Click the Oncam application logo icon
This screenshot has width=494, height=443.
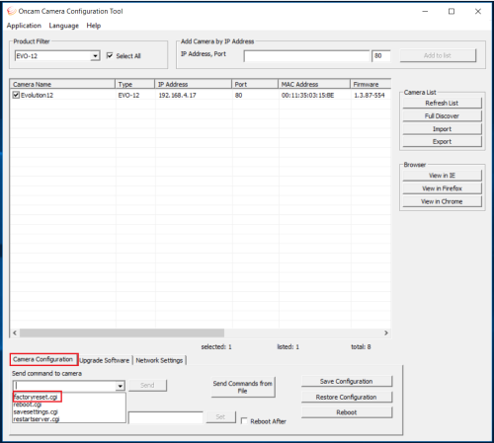[x=11, y=11]
